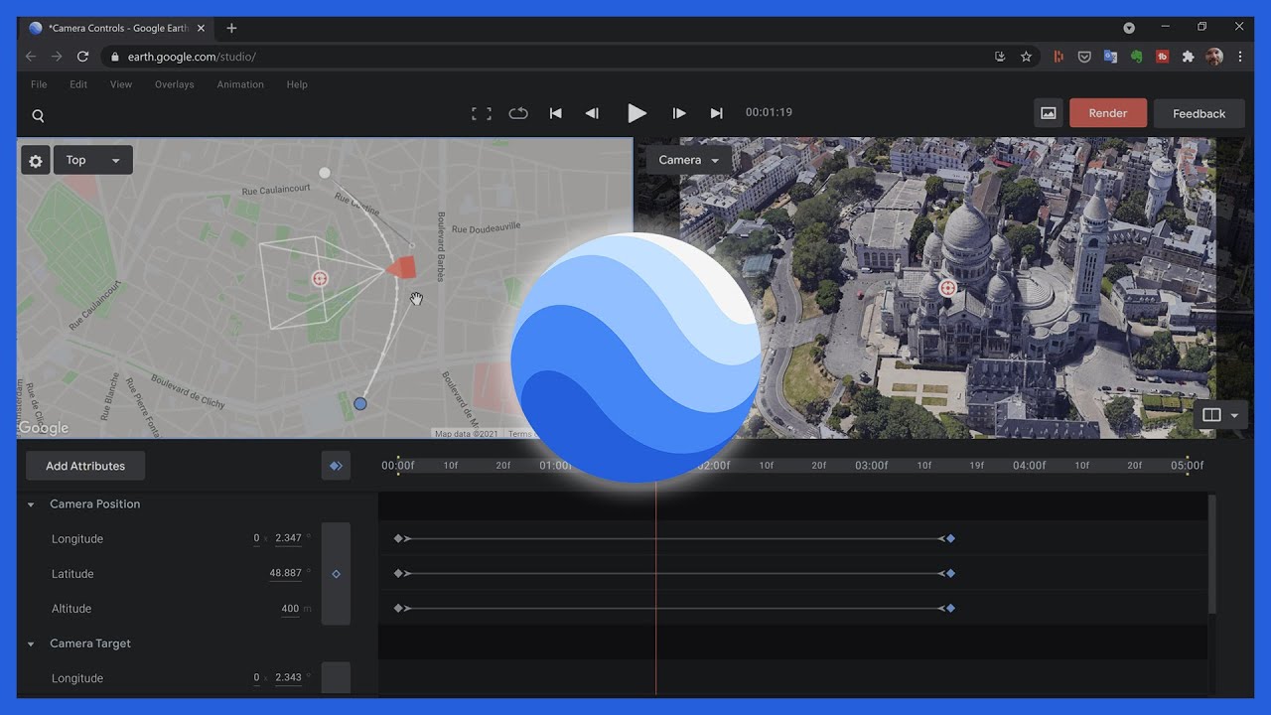Open the Edit menu

point(78,84)
